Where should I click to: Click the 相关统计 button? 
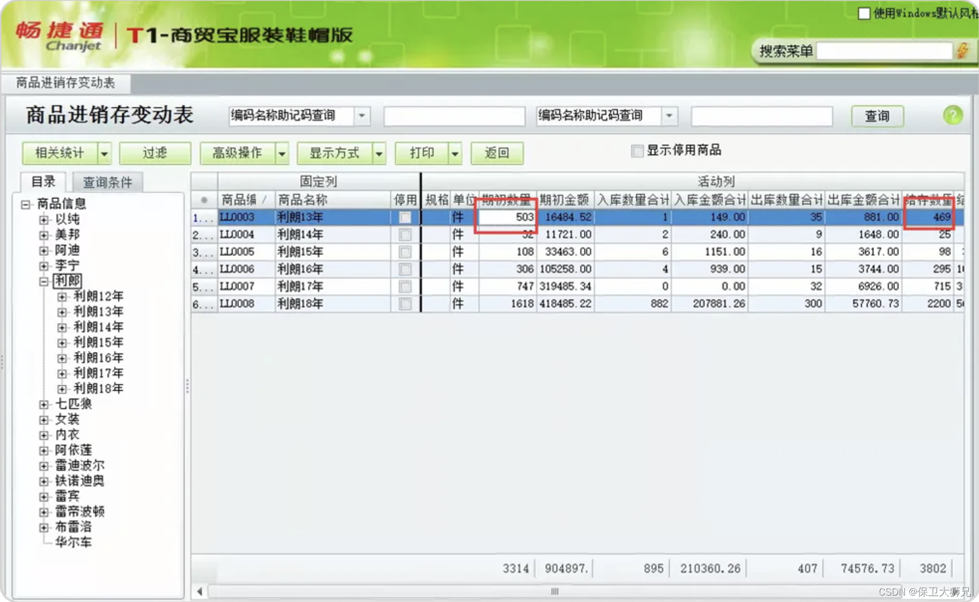60,153
